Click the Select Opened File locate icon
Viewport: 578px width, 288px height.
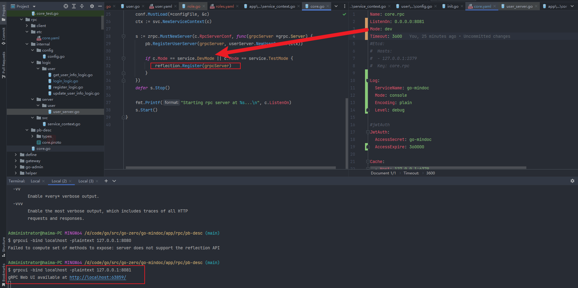point(66,6)
